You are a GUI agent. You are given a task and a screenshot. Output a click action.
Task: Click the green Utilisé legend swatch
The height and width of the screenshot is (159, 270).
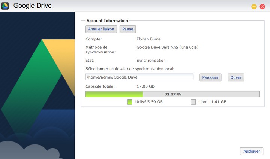click(130, 102)
